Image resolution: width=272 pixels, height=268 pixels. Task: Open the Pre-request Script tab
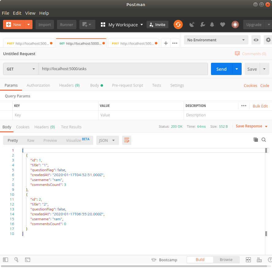[128, 85]
